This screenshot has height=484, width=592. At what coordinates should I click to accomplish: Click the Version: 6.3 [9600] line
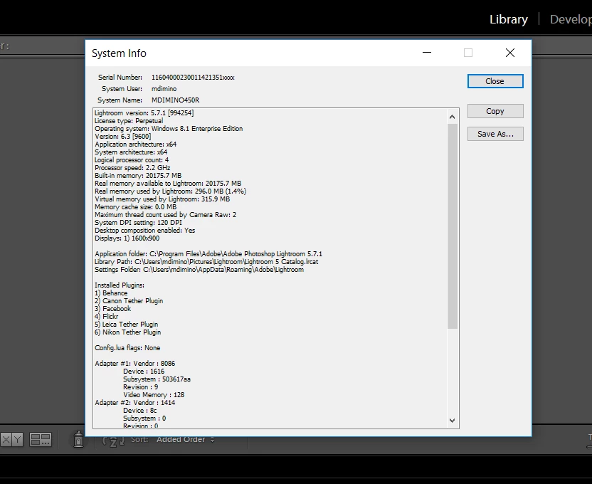click(122, 136)
